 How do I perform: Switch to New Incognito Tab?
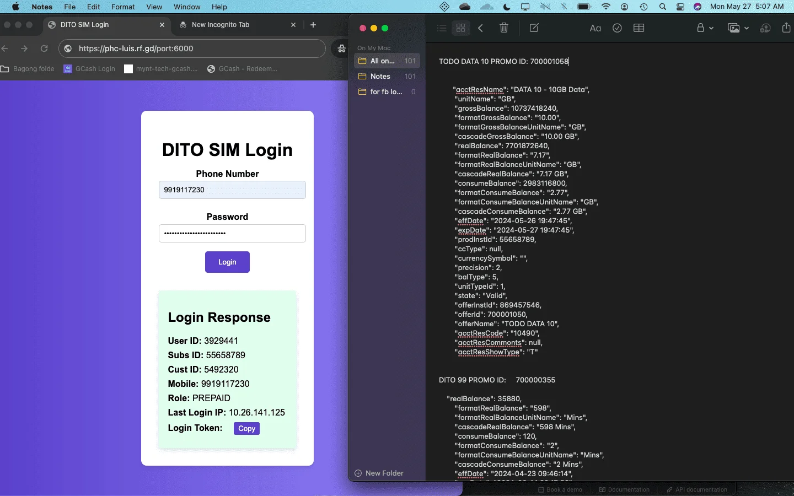[238, 25]
